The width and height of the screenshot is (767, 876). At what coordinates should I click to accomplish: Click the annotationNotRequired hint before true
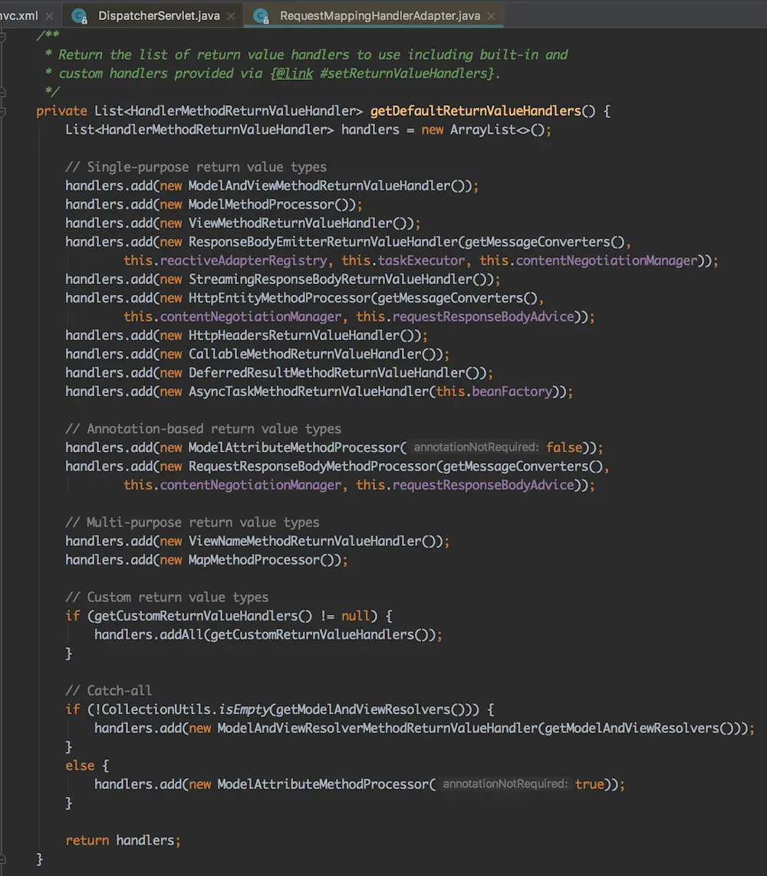pyautogui.click(x=505, y=785)
